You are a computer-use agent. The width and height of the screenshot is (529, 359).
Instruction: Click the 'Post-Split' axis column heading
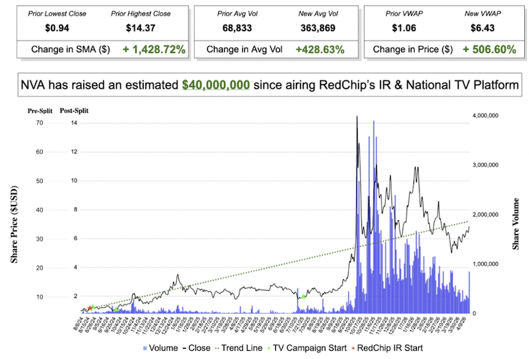[74, 111]
